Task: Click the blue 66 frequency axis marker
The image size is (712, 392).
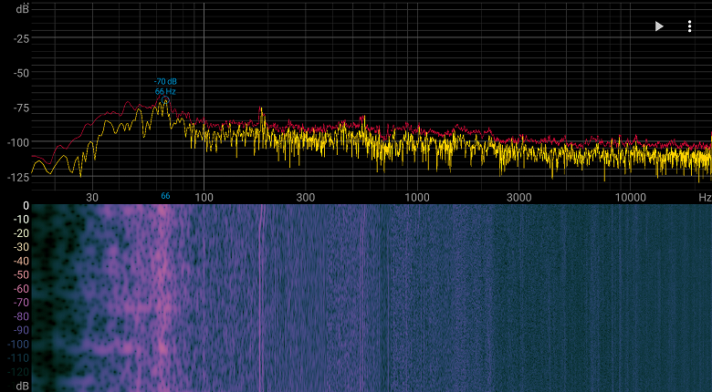Action: (x=165, y=196)
